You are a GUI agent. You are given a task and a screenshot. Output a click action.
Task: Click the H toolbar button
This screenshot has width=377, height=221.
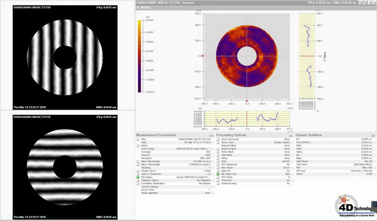[374, 3]
